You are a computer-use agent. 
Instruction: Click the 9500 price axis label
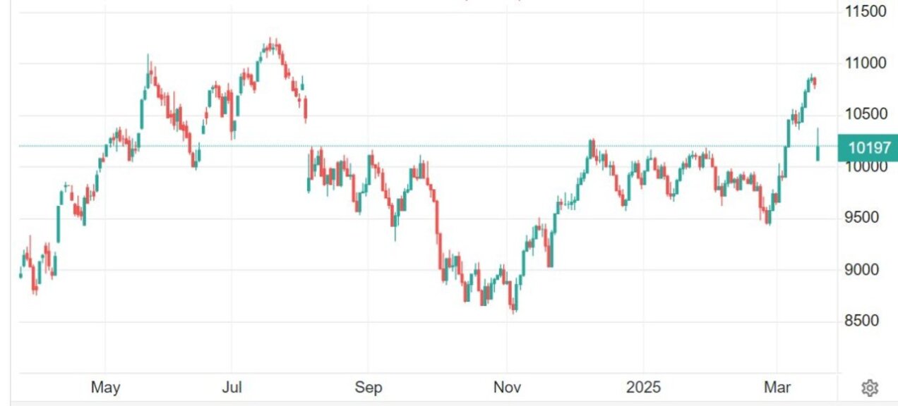pos(866,218)
